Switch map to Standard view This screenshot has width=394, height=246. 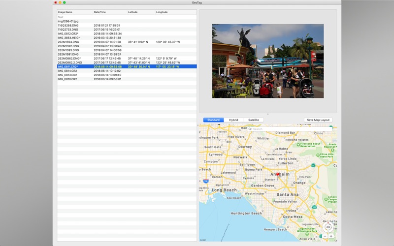pos(213,120)
